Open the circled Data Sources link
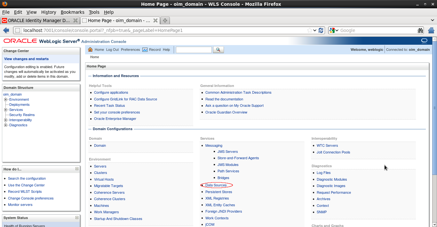 coord(216,185)
